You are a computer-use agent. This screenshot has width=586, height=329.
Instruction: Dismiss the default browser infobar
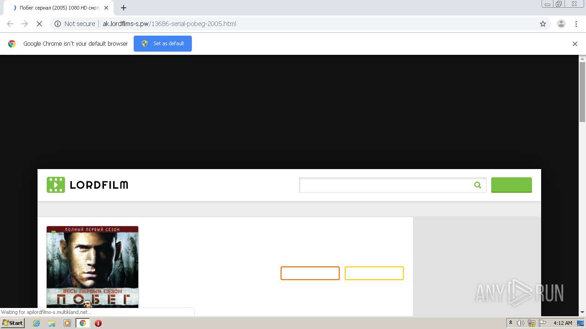click(575, 44)
